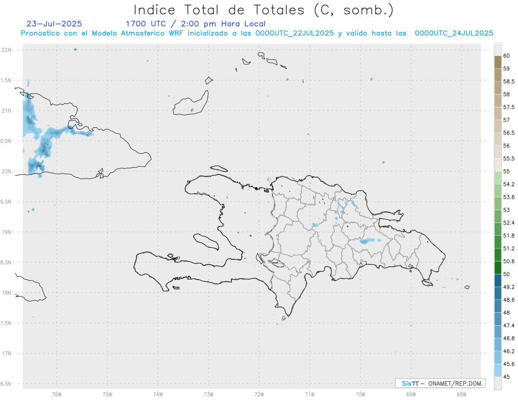Click the "19N" latitude label
The height and width of the screenshot is (400, 518).
tap(6, 232)
